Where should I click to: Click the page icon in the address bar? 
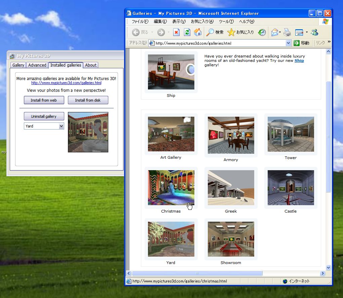[152, 43]
